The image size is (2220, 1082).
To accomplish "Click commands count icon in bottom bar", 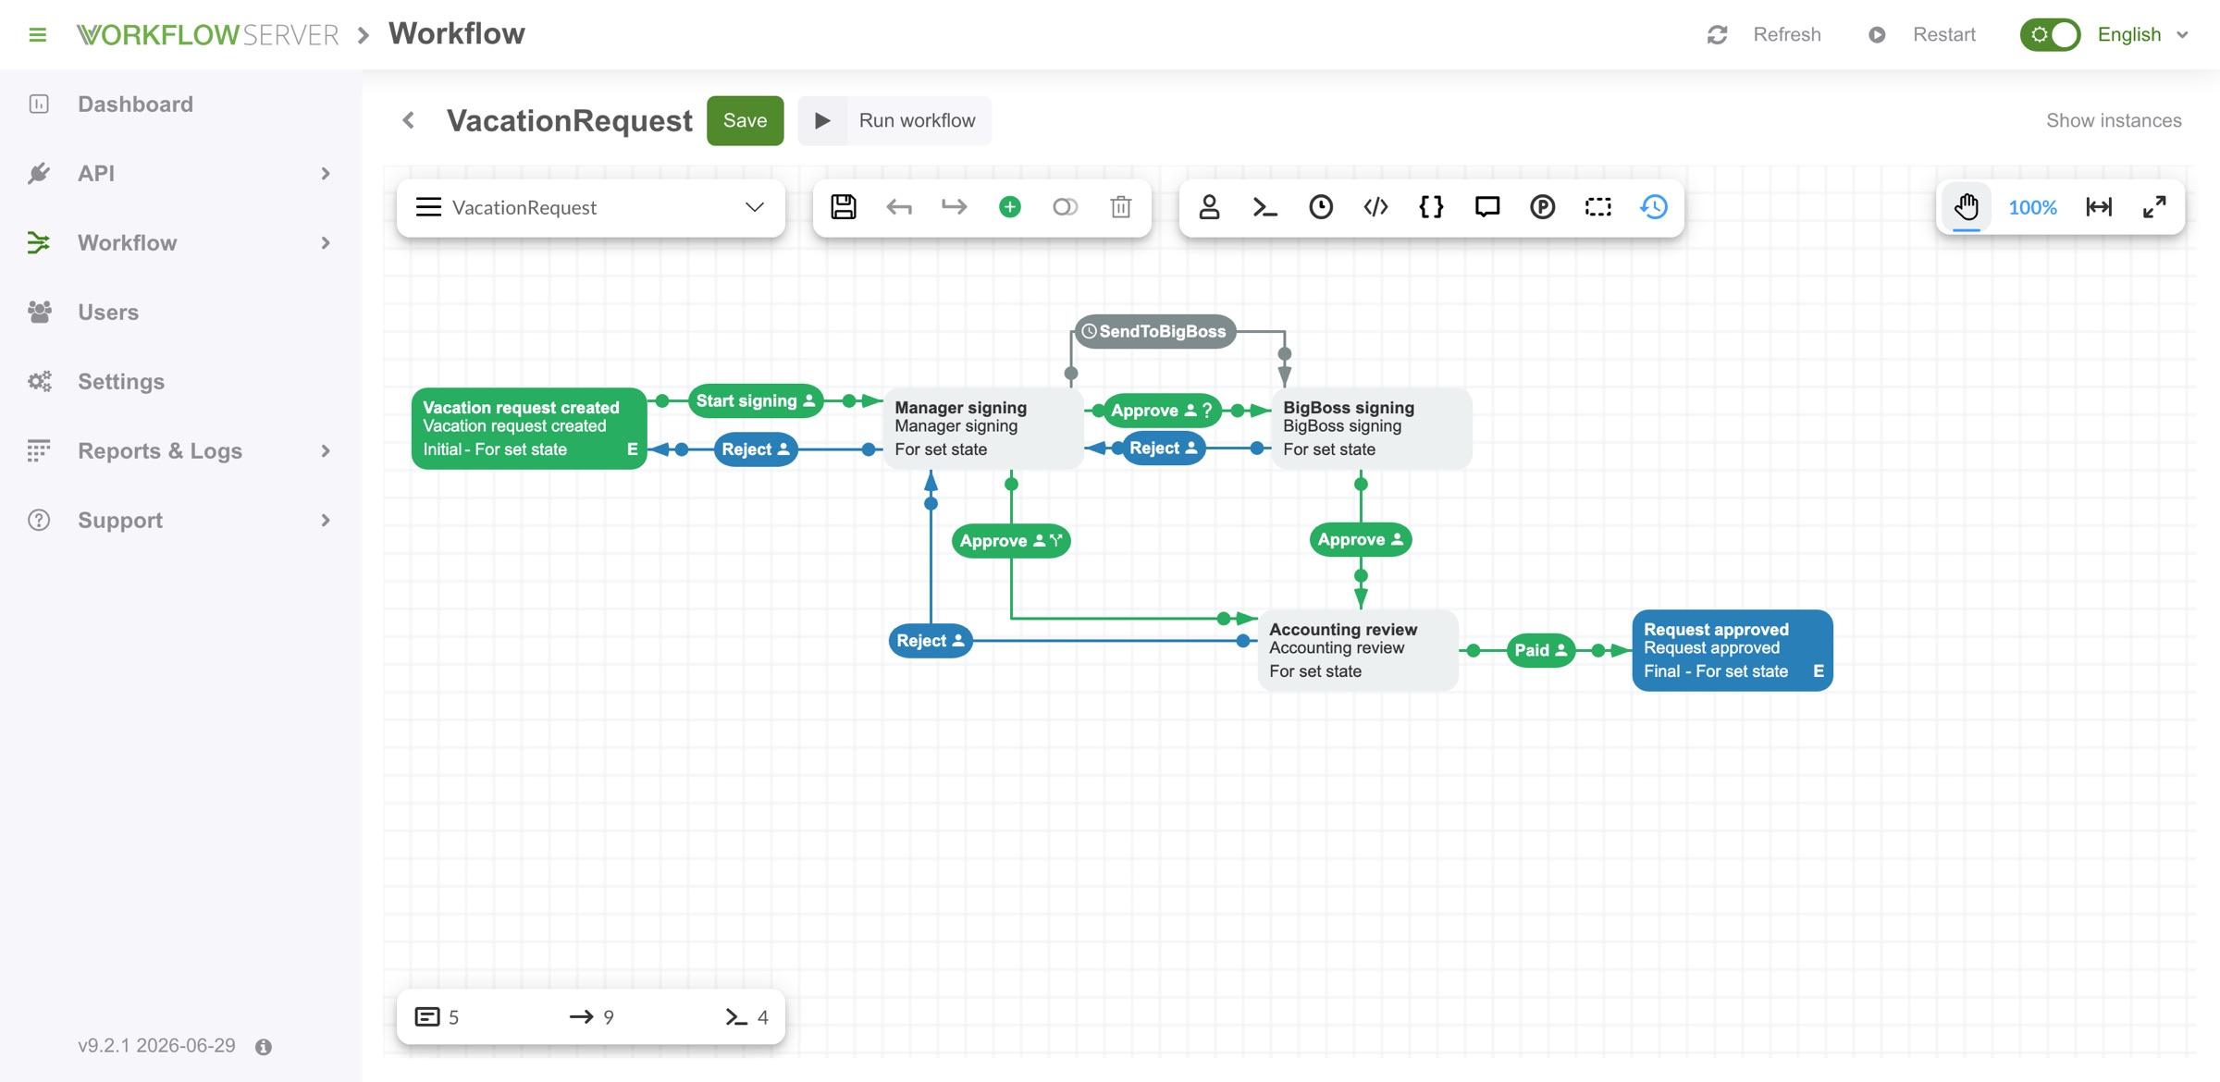I will [736, 1017].
